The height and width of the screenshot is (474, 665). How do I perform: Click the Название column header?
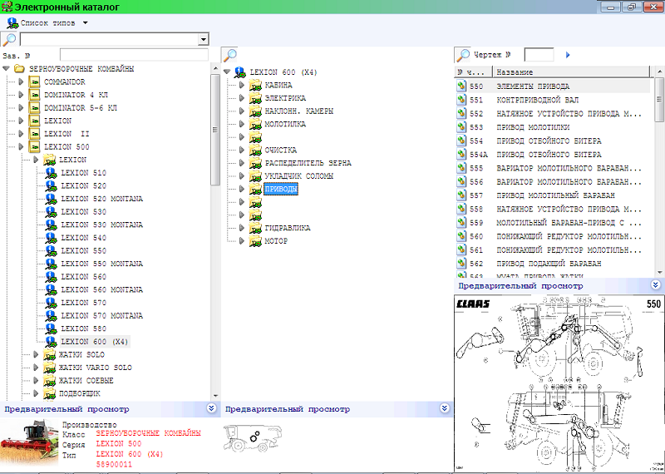click(571, 72)
